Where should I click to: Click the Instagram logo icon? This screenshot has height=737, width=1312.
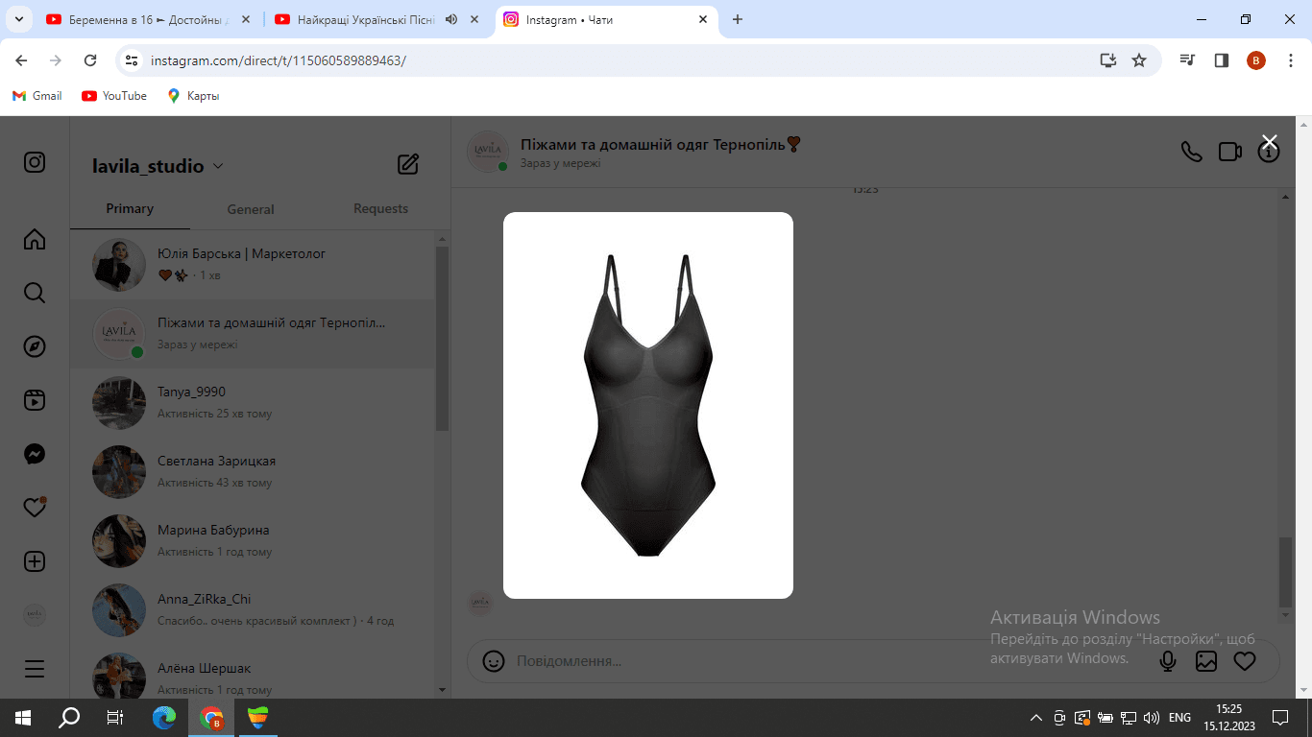click(35, 162)
